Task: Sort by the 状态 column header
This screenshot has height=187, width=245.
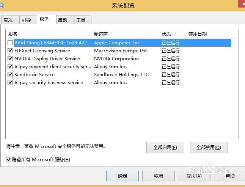Action: [173, 34]
